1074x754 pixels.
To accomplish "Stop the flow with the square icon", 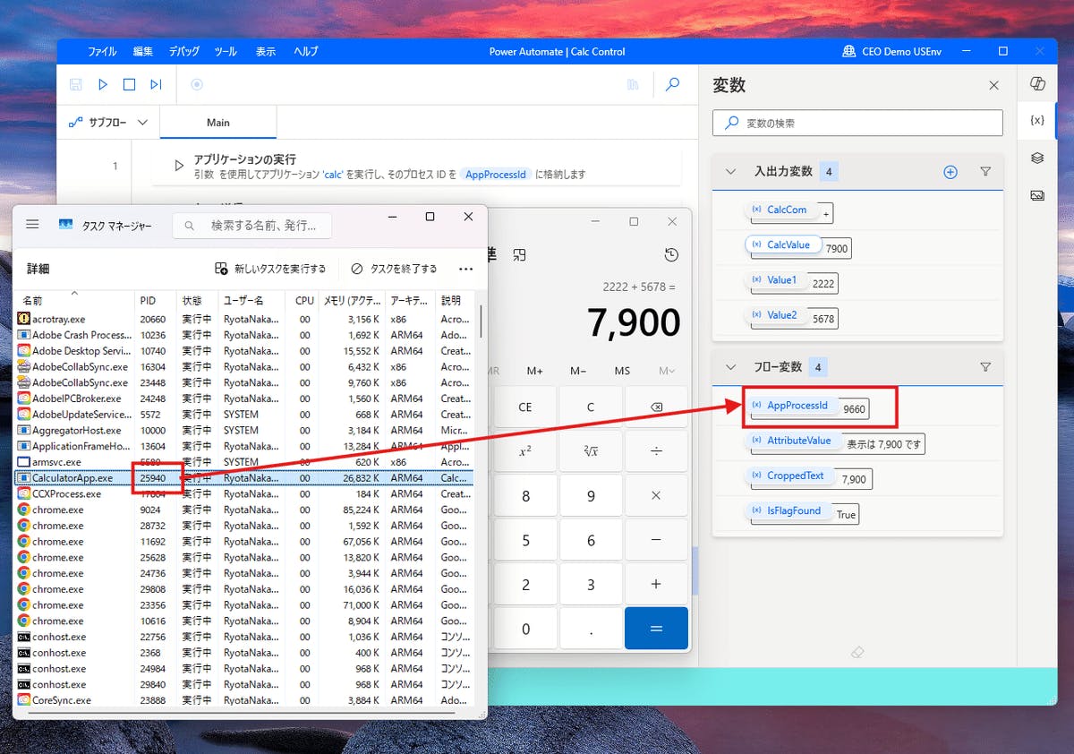I will click(x=129, y=84).
